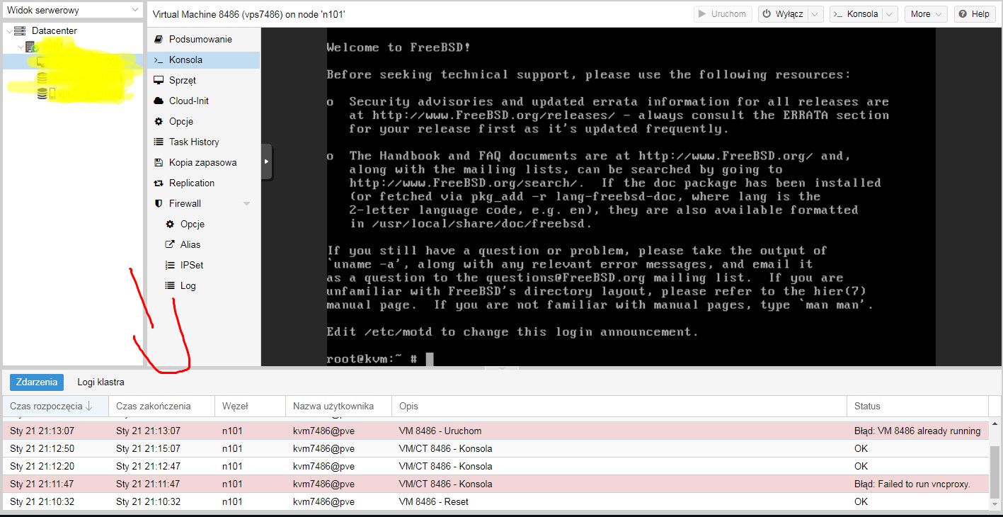Open the Widok serwerowy view dropdown
Viewport: 1003px width, 517px height.
coord(73,11)
